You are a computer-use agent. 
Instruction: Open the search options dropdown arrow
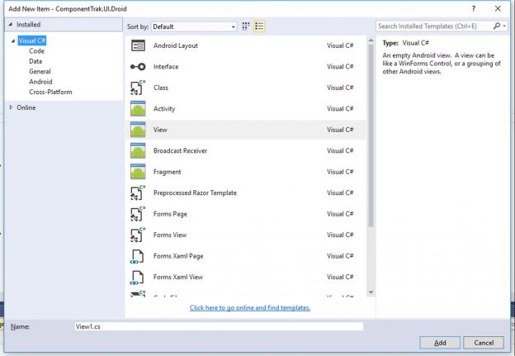[x=504, y=26]
